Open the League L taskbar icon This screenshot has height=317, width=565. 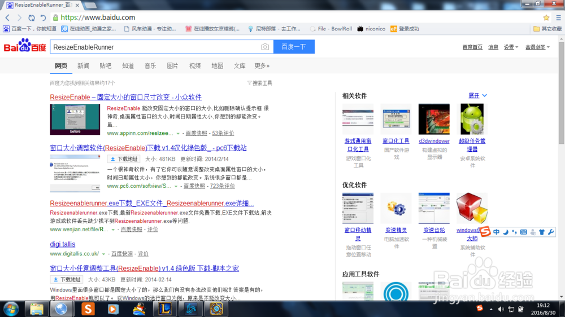[x=164, y=309]
